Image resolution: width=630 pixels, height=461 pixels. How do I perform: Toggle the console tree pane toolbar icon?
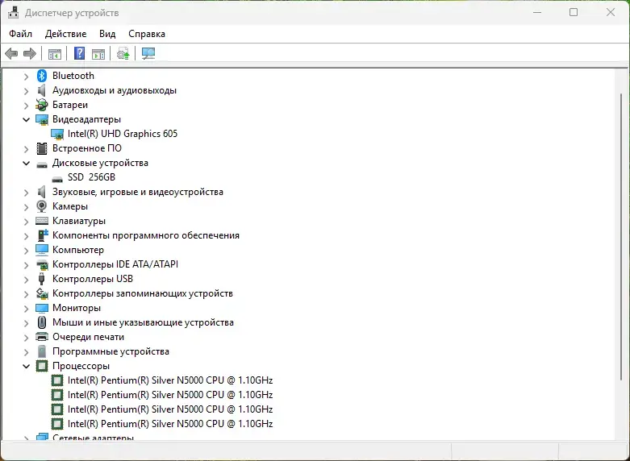click(x=55, y=53)
